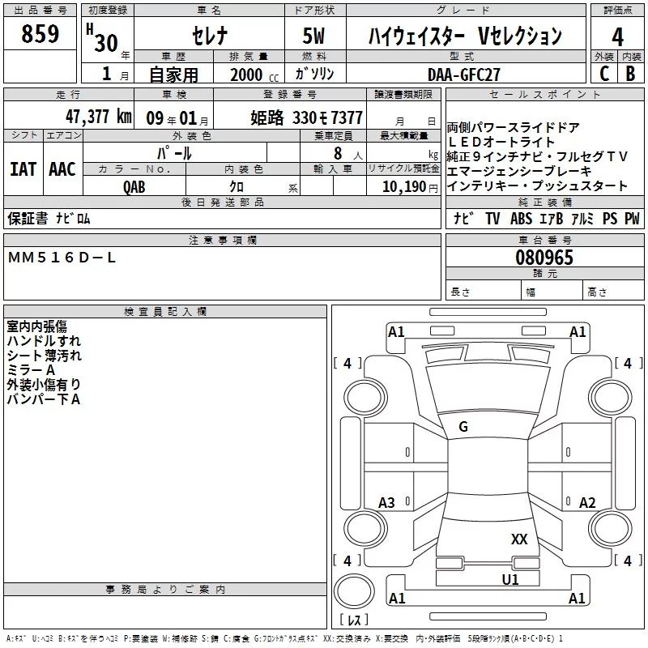The width and height of the screenshot is (648, 648).
Task: Select sales point インテリキー・プッシュスタート
Action: click(x=537, y=186)
